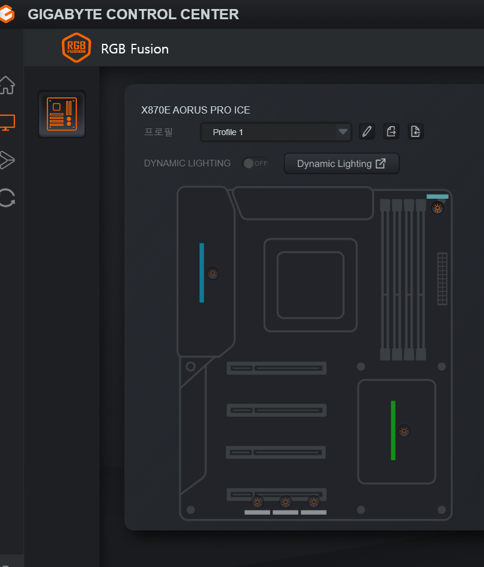Open the Profile 1 dropdown
This screenshot has height=567, width=484.
[276, 132]
